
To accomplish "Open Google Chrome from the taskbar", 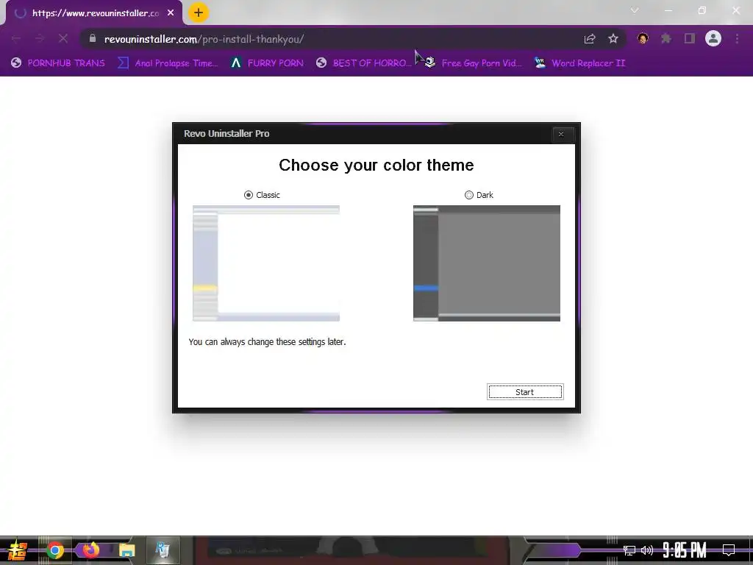I will click(x=54, y=550).
